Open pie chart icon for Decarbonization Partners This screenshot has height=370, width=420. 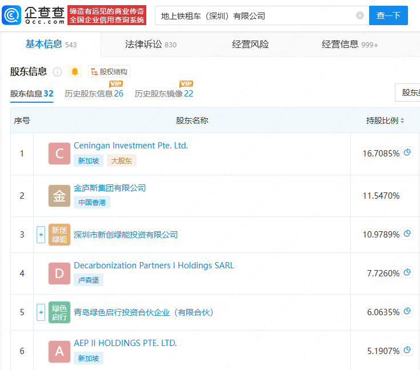tap(407, 272)
